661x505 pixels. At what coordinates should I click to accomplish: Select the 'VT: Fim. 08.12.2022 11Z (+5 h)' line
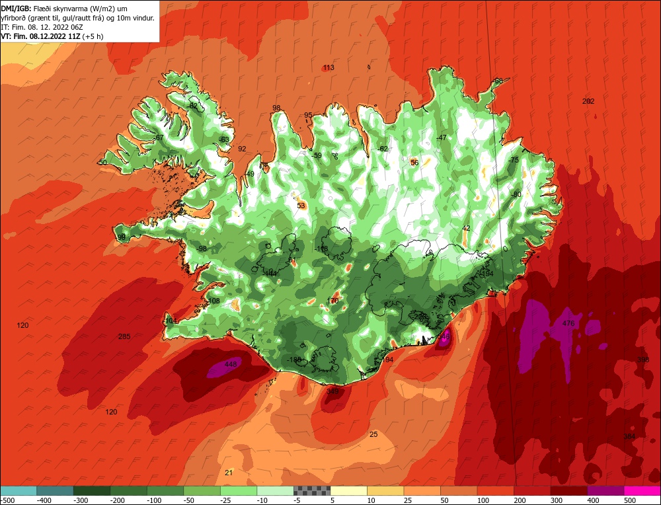coord(52,36)
